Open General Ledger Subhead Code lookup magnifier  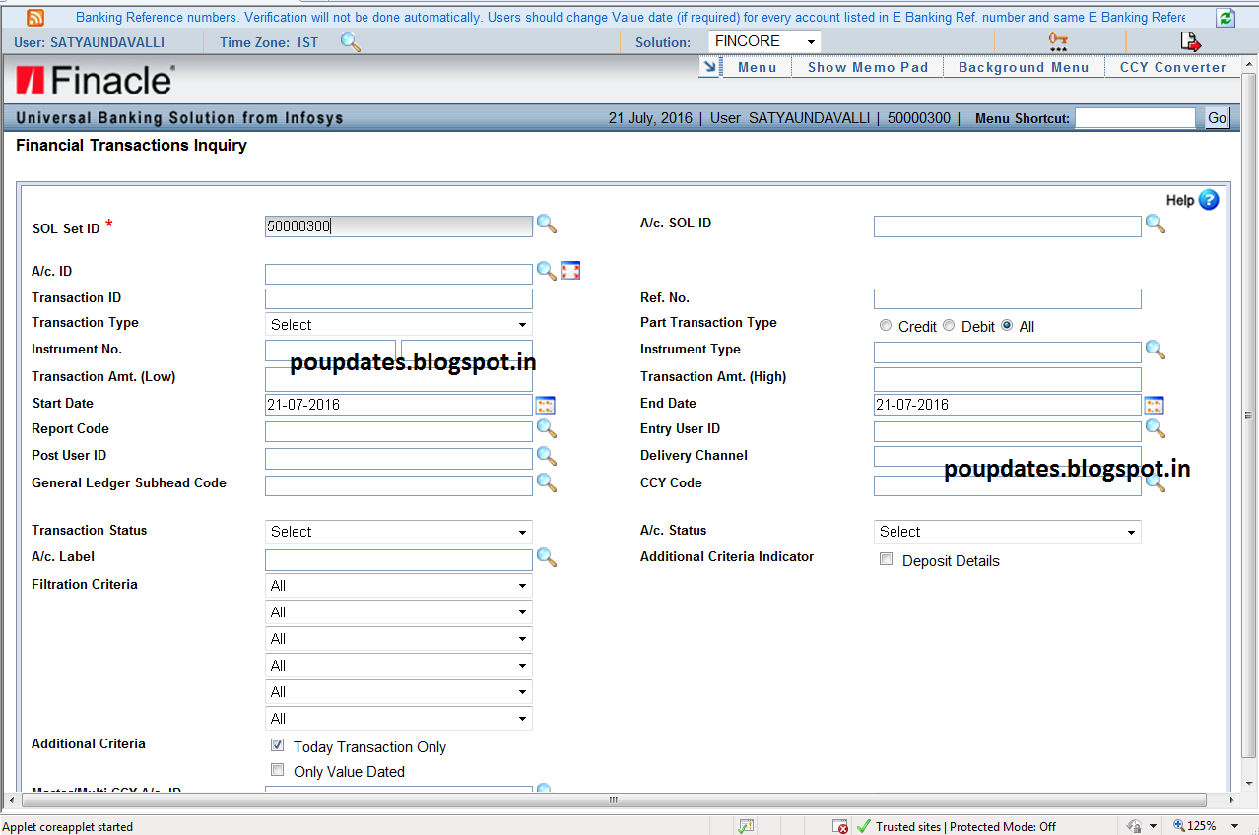(x=546, y=482)
